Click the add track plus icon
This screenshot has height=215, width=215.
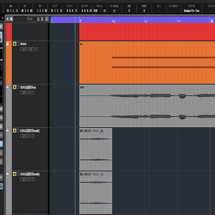coord(8,19)
